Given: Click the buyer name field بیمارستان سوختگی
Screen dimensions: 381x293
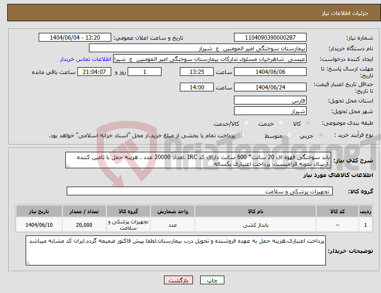Looking at the screenshot, I should click(x=198, y=48).
